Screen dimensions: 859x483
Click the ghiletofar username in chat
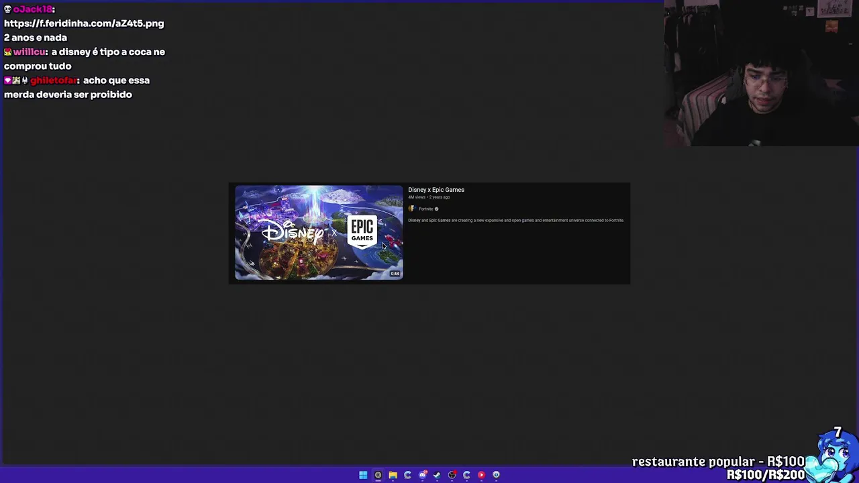(53, 80)
